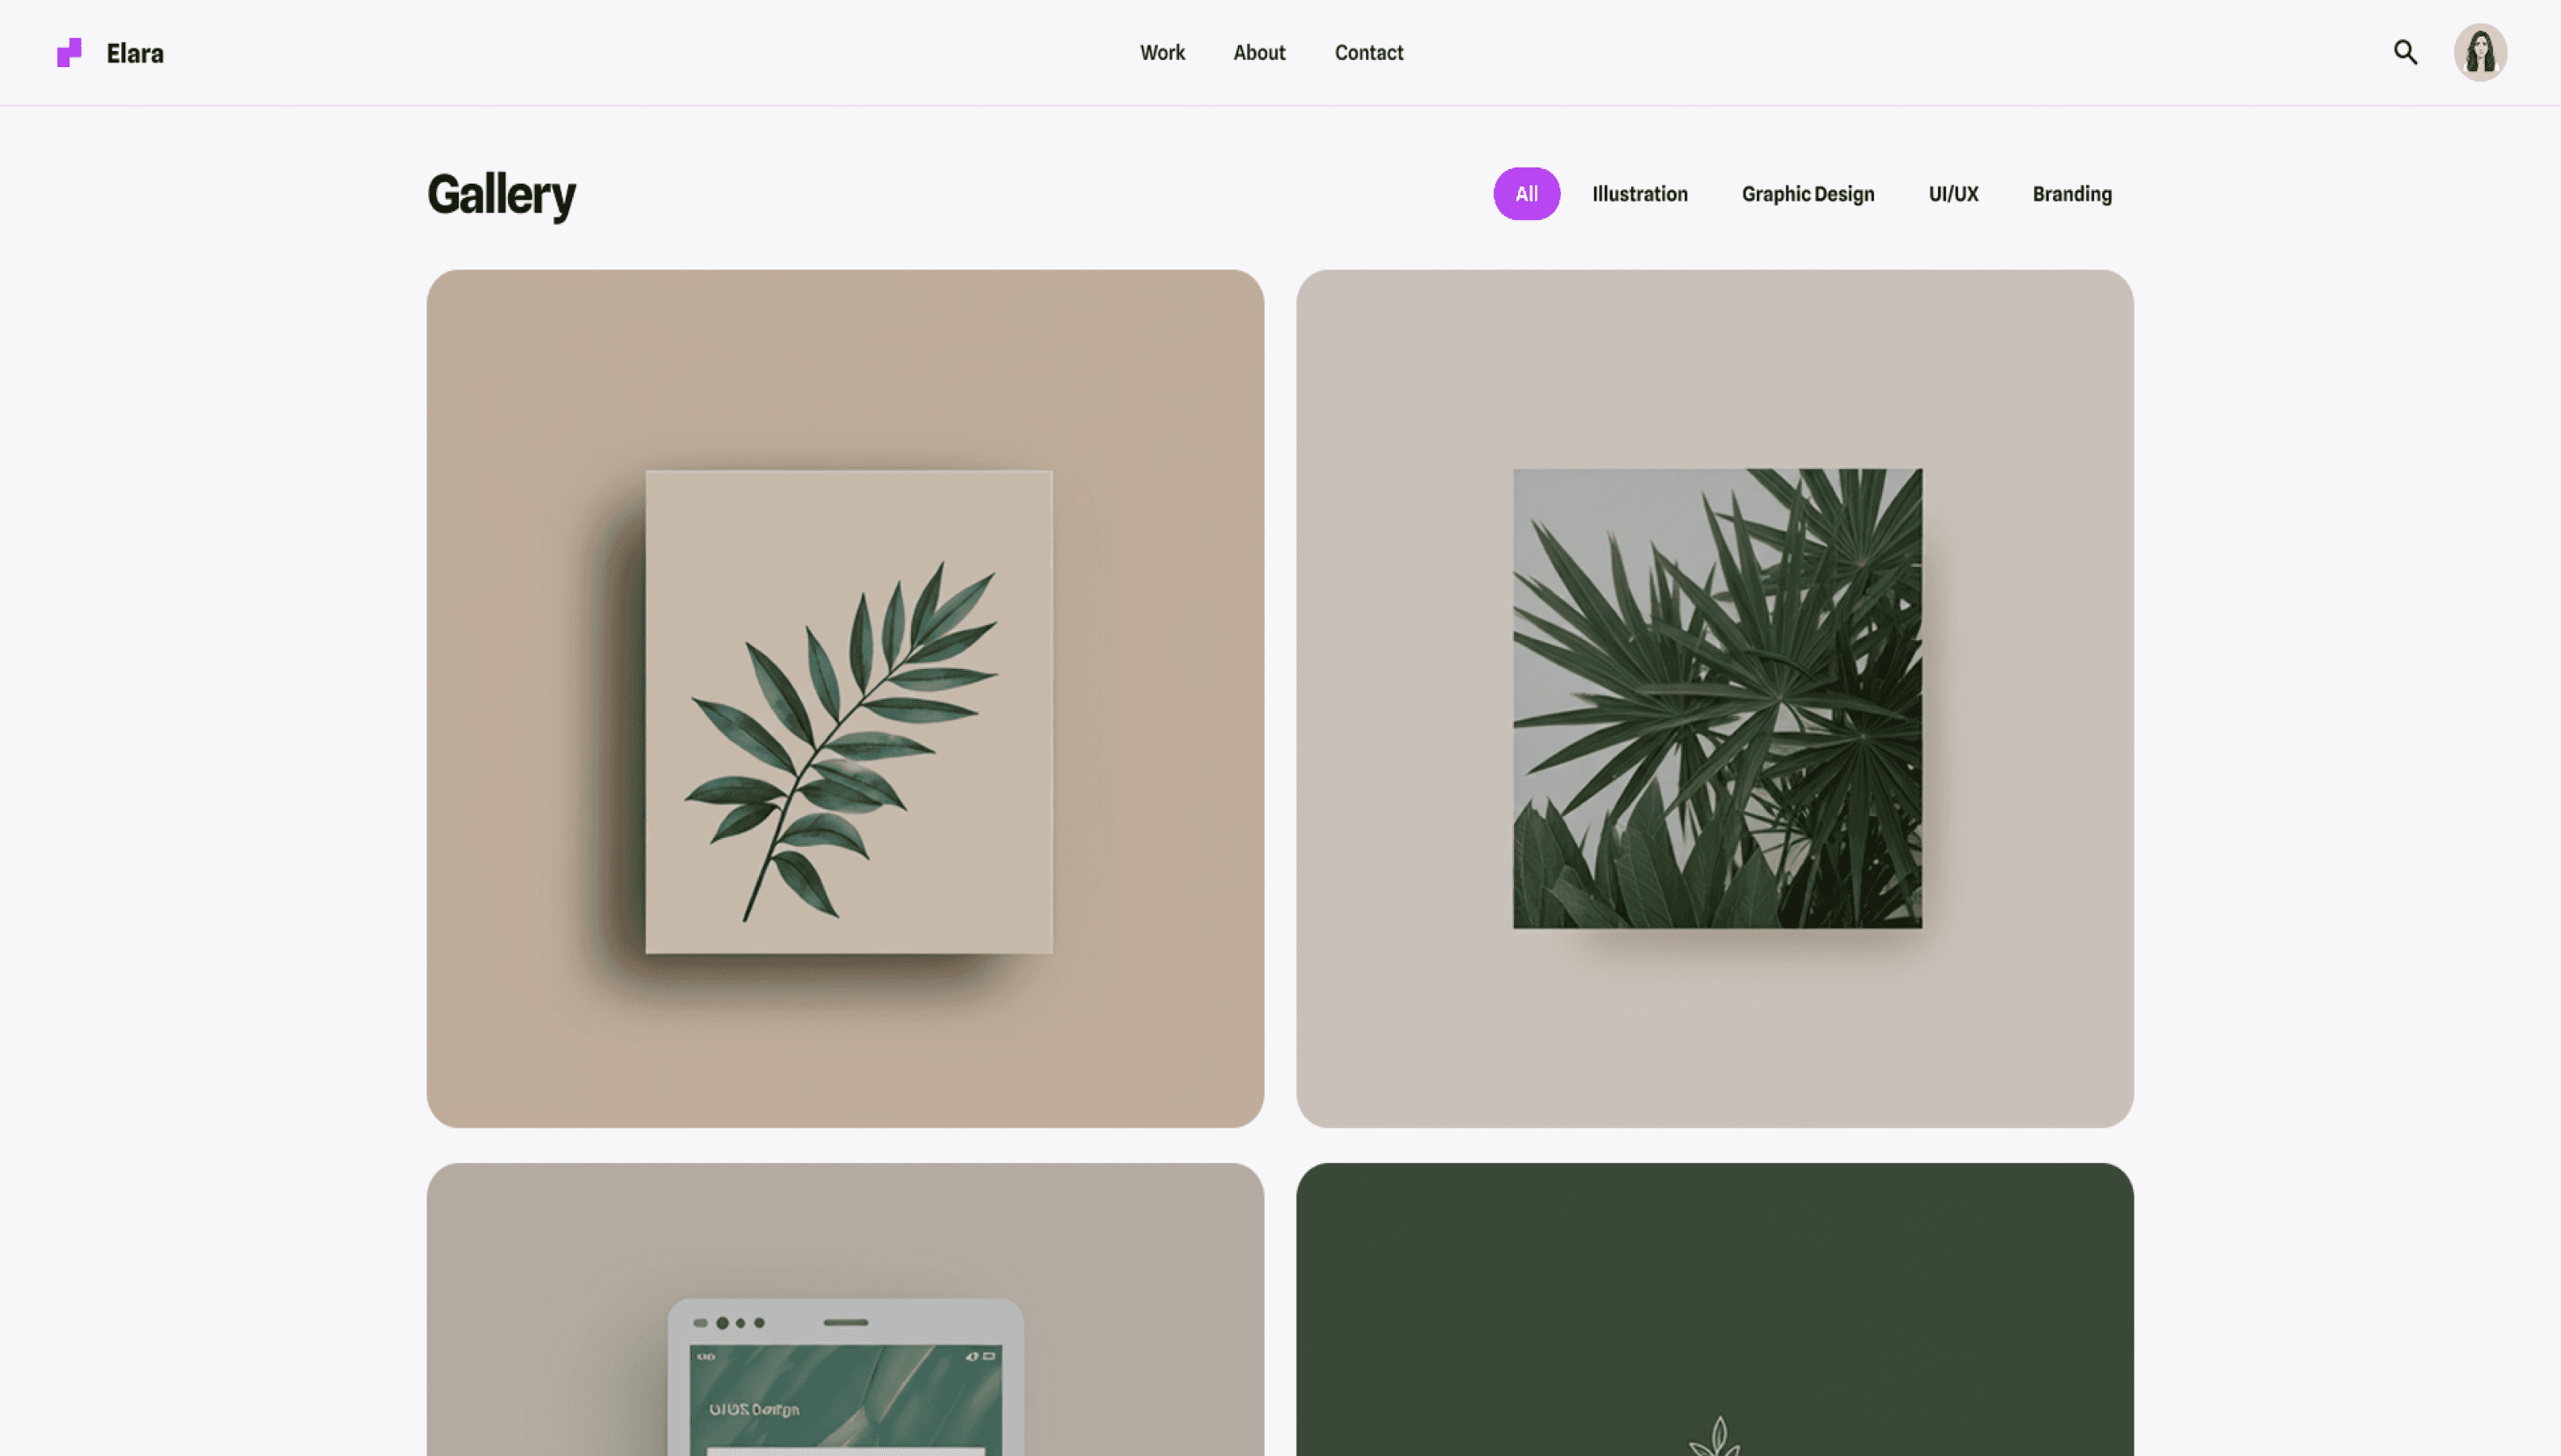Open the search magnifier icon
Image resolution: width=2561 pixels, height=1456 pixels.
pyautogui.click(x=2405, y=52)
